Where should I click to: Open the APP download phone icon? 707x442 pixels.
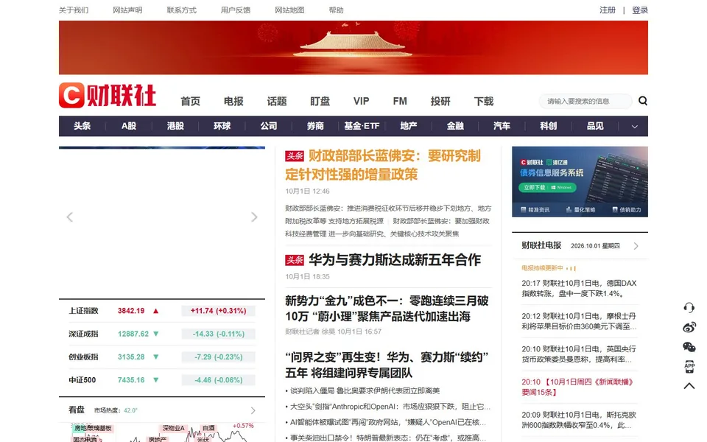pyautogui.click(x=689, y=366)
